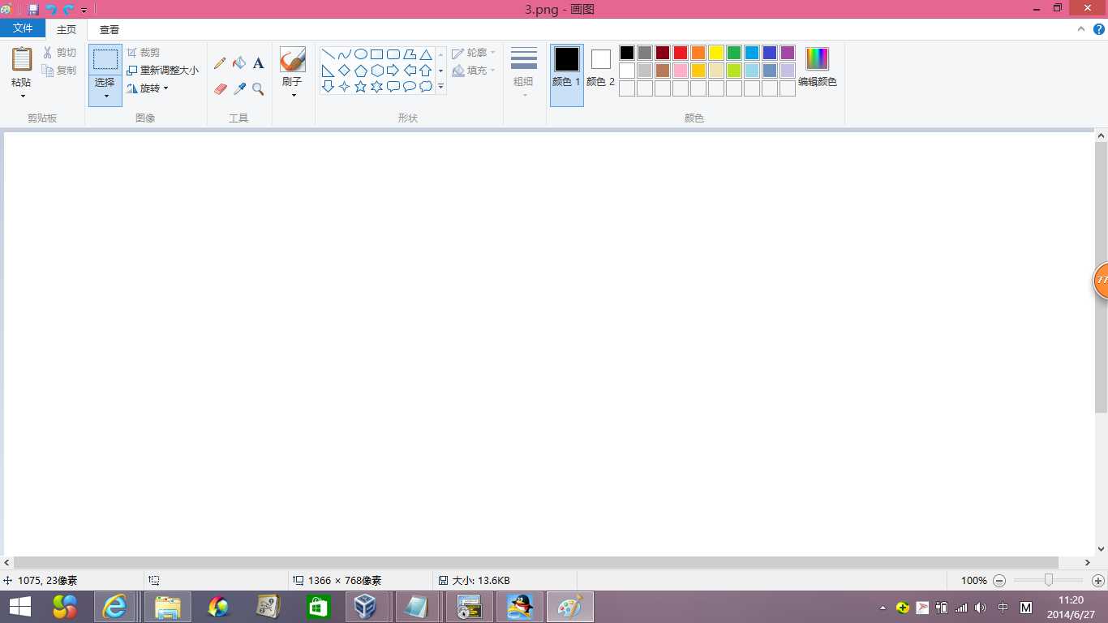Switch to the 查看 view tab
This screenshot has width=1108, height=623.
click(110, 29)
